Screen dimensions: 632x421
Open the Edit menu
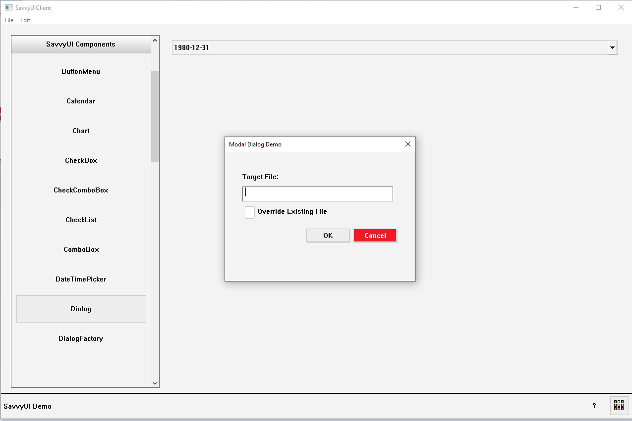(25, 20)
